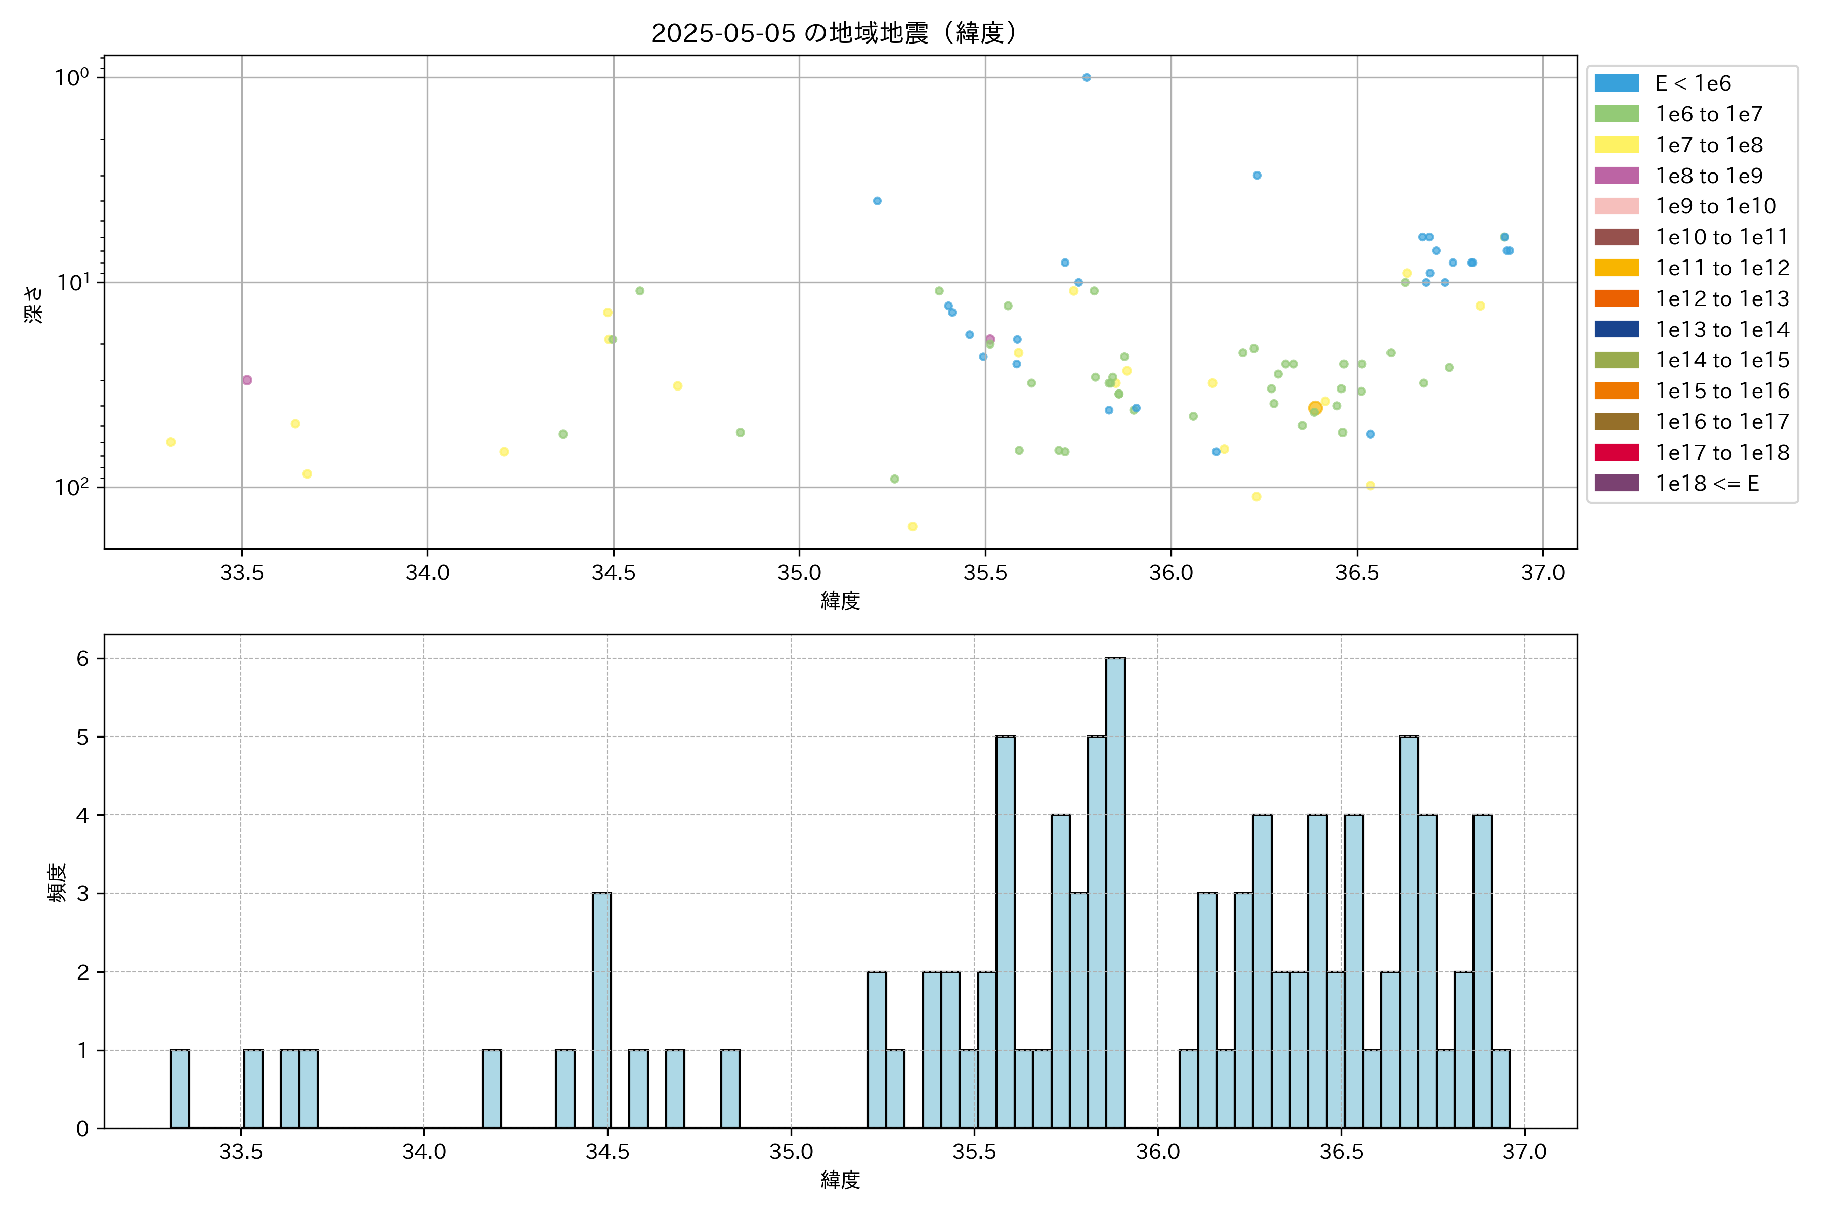This screenshot has height=1214, width=1821.
Task: Click the 緯度 label under the scatter plot
Action: click(840, 601)
